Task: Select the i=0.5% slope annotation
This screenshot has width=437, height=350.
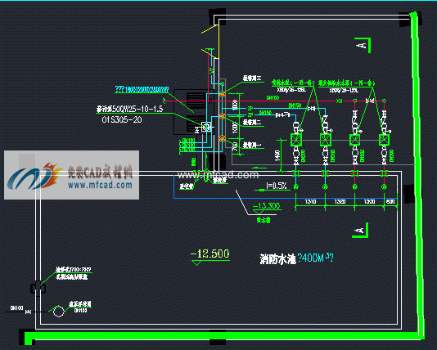Action: (276, 186)
